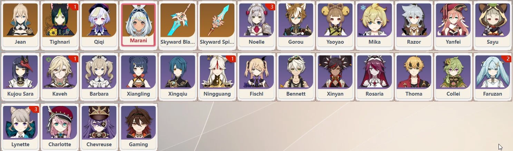Select the Sayu character card
The width and height of the screenshot is (513, 151).
[493, 25]
